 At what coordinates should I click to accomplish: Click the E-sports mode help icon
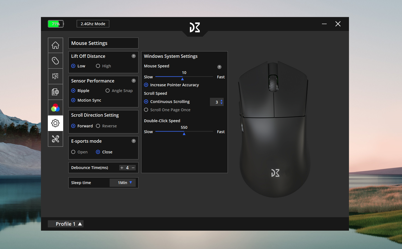[134, 141]
